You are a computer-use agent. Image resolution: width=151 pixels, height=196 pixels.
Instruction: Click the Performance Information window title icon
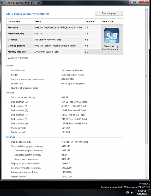coord(2,3)
